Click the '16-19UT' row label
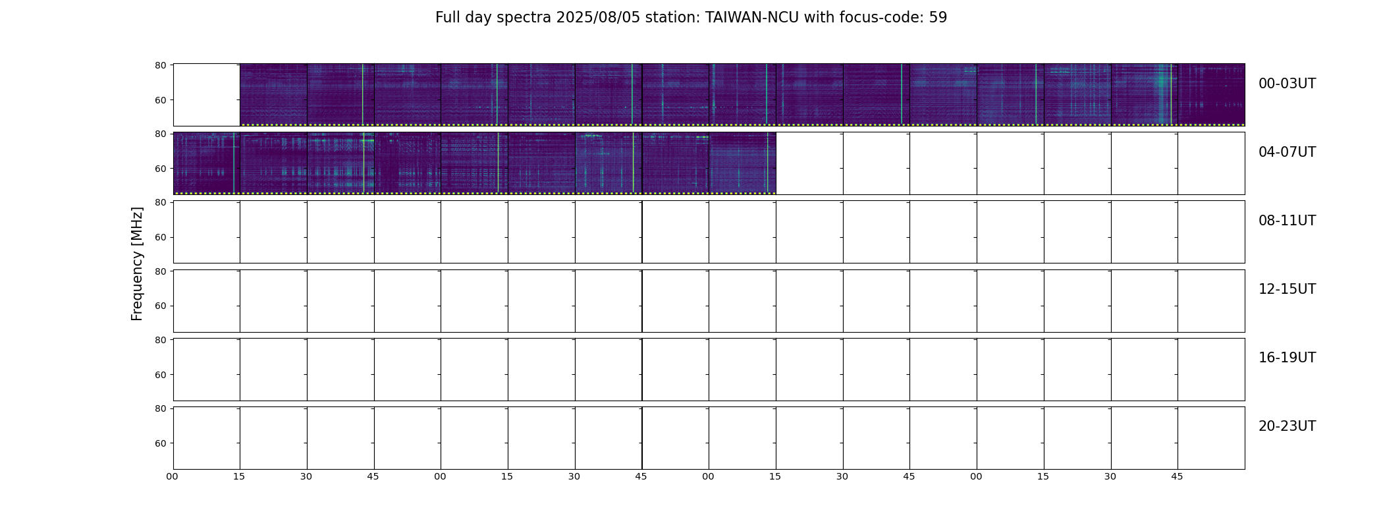The height and width of the screenshot is (527, 1383). pos(1287,358)
